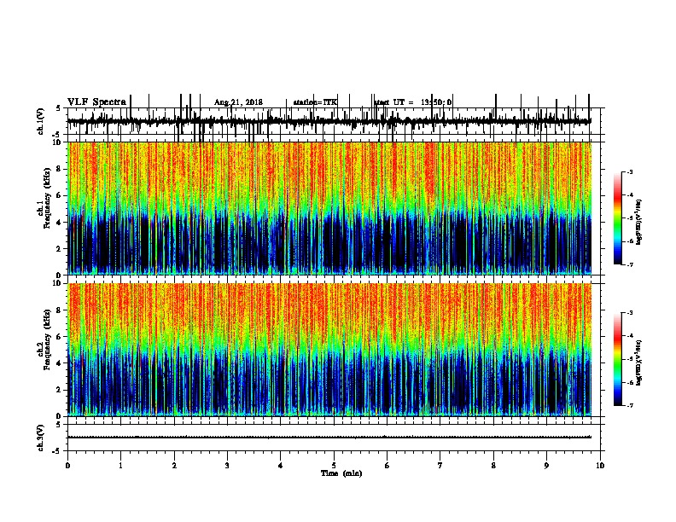Click the ch.1 spectrogram color scale bar

618,217
